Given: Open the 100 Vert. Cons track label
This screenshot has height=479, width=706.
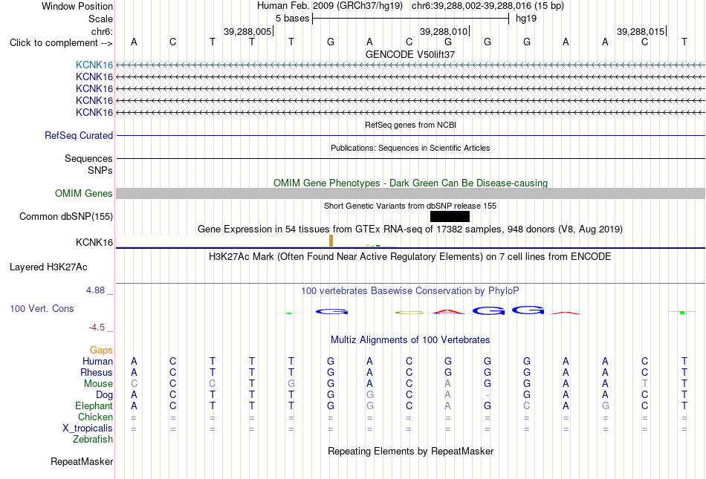Looking at the screenshot, I should pyautogui.click(x=42, y=308).
